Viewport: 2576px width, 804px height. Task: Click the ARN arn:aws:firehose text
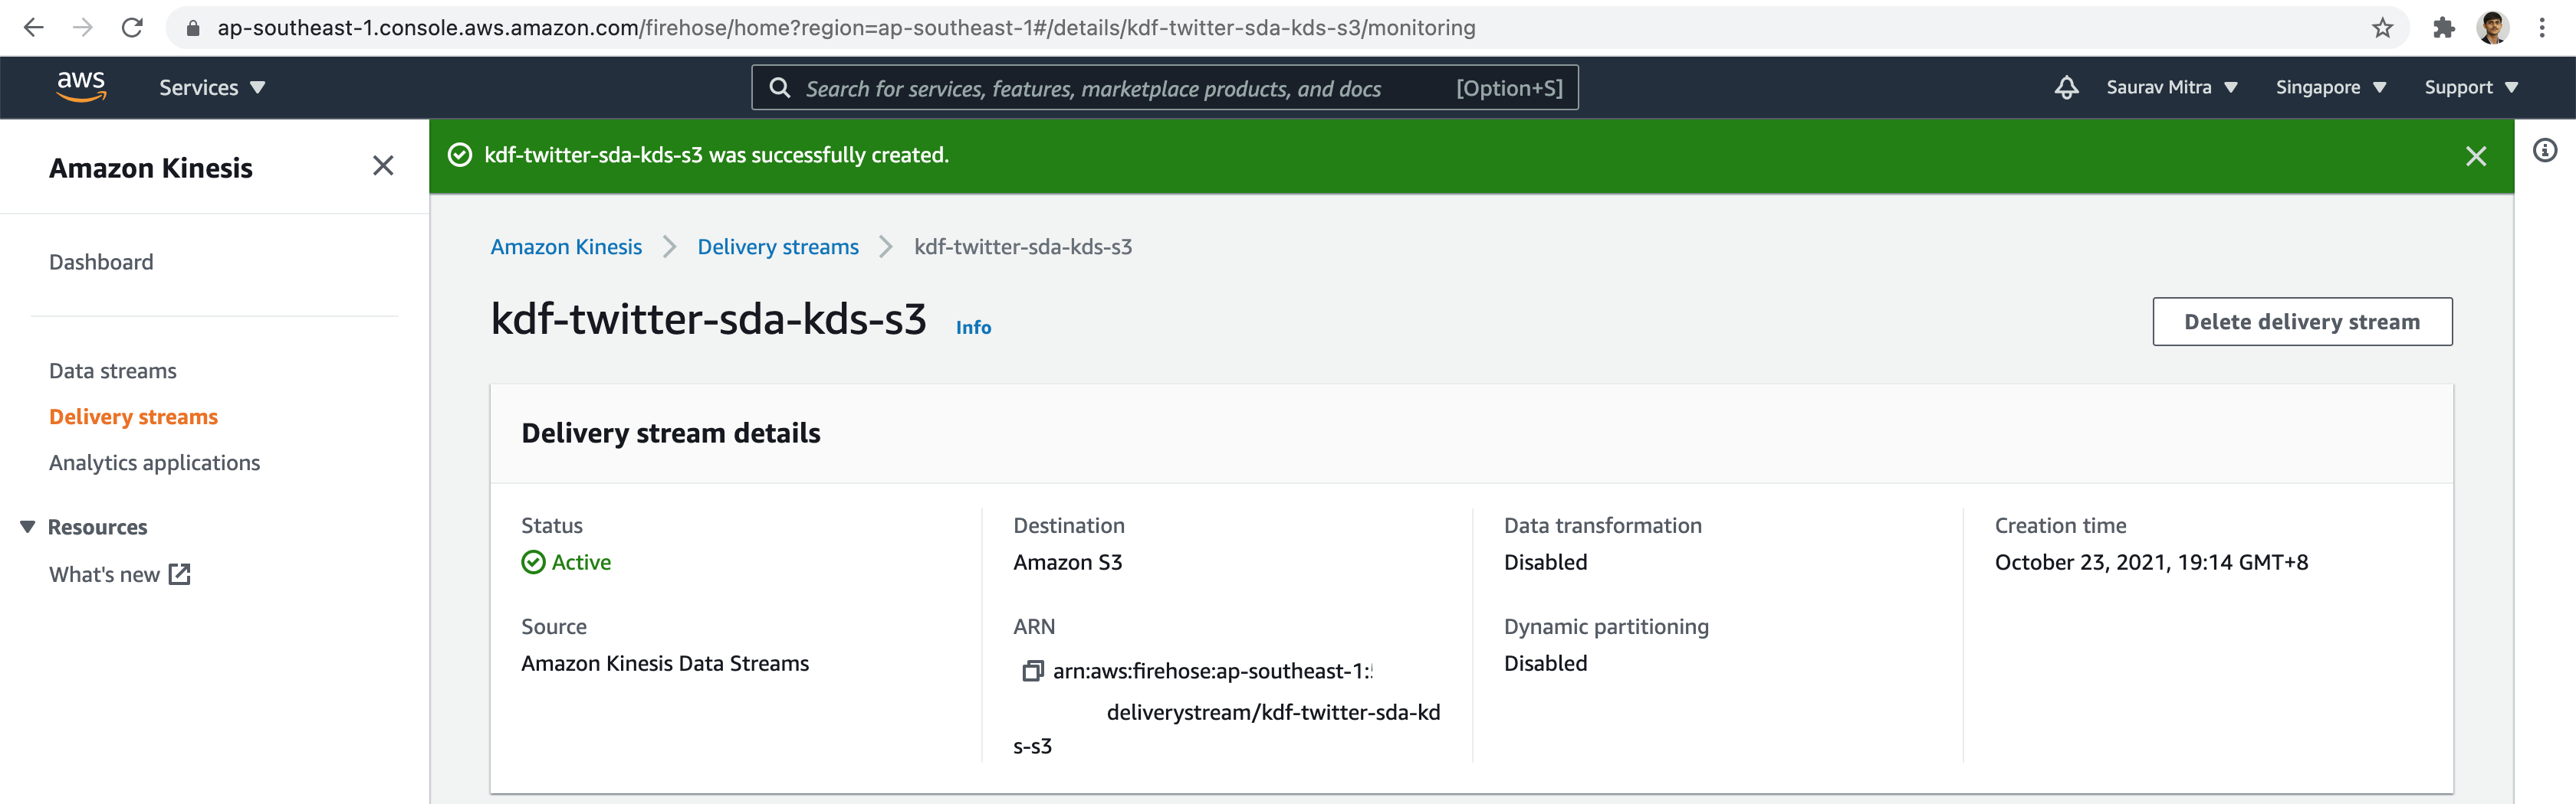pos(1212,672)
